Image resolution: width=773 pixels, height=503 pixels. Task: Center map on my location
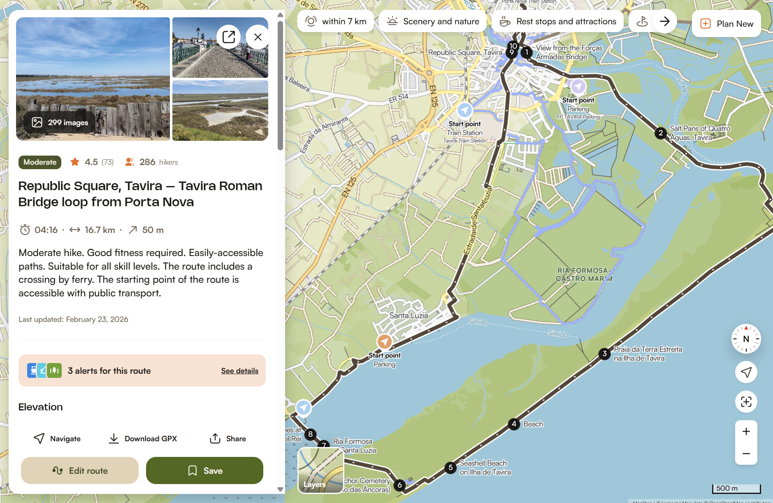point(746,372)
